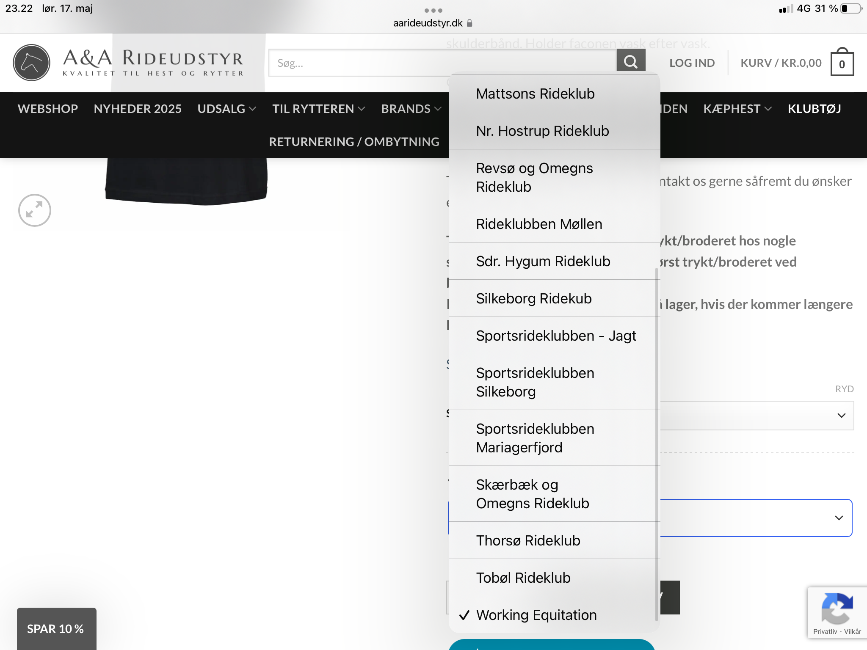The height and width of the screenshot is (650, 867).
Task: Click the A&A Rideudstyr horse logo
Action: 31,63
